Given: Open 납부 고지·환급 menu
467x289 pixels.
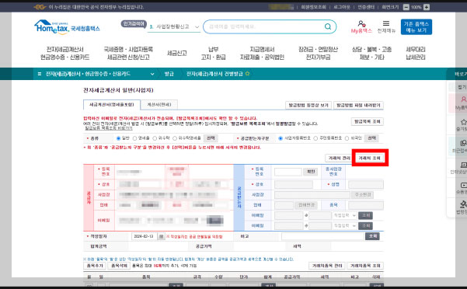Looking at the screenshot, I should pyautogui.click(x=213, y=54).
